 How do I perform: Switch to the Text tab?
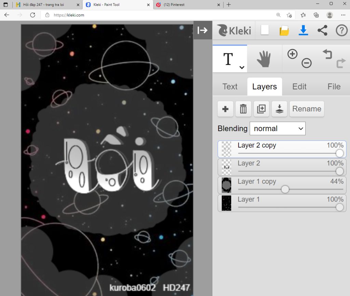click(230, 86)
